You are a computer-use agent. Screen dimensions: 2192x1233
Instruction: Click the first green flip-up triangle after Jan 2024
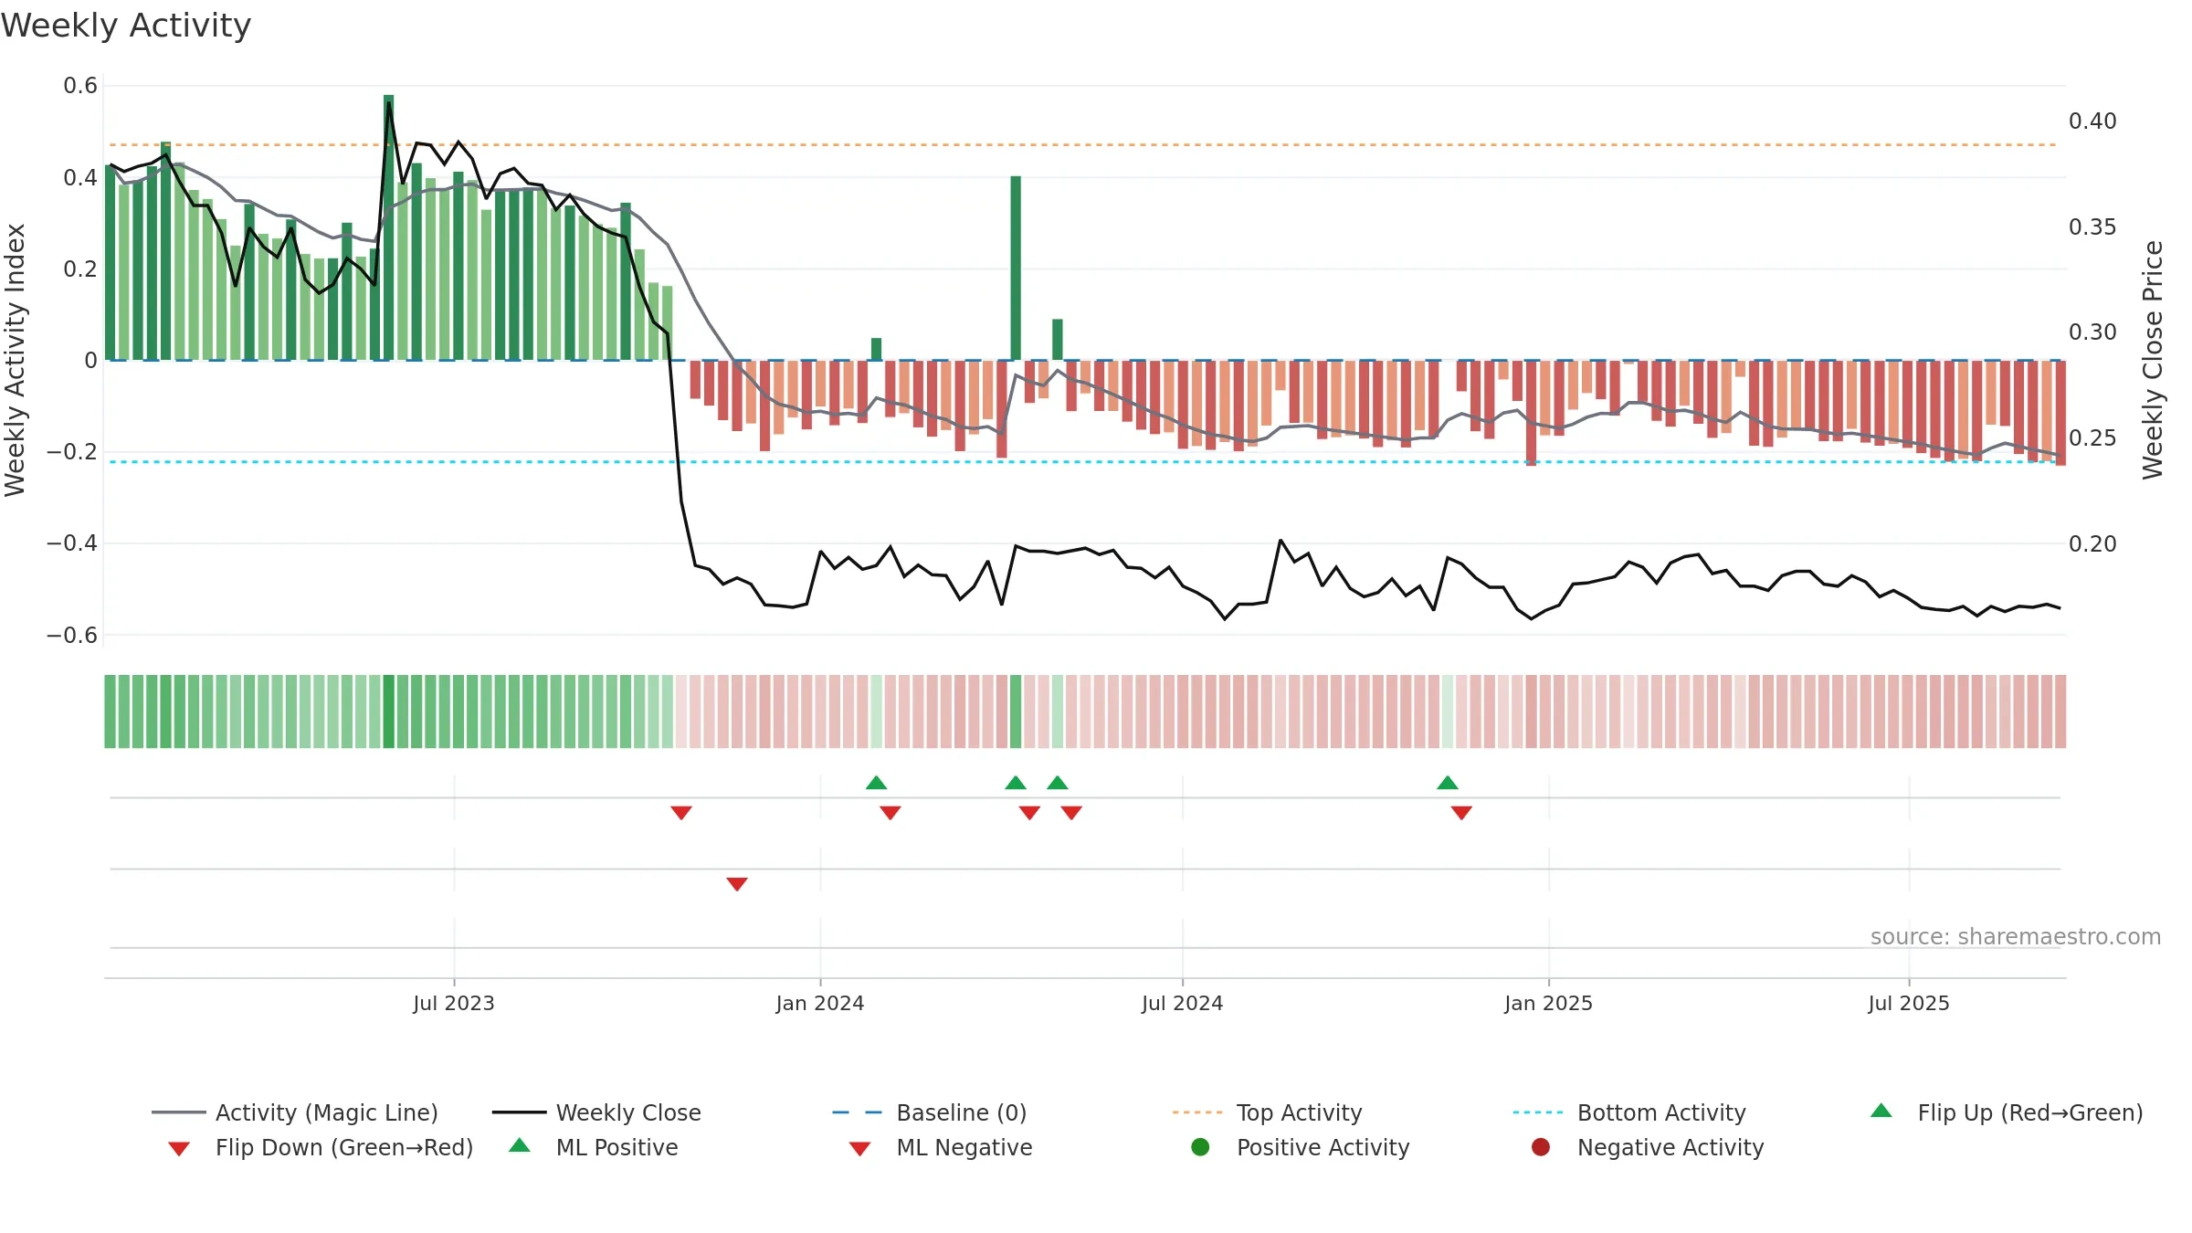click(876, 783)
